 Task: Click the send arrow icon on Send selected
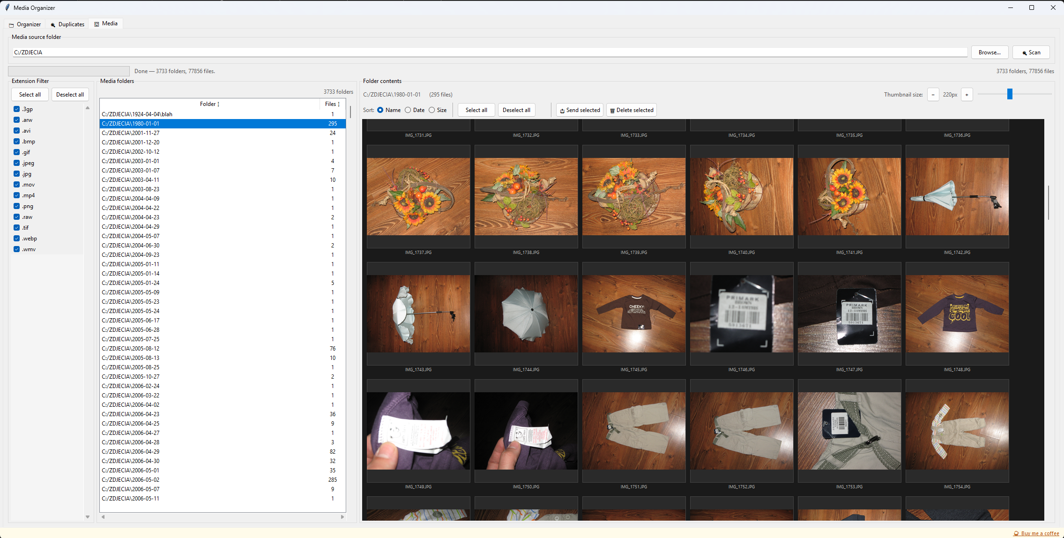coord(562,110)
